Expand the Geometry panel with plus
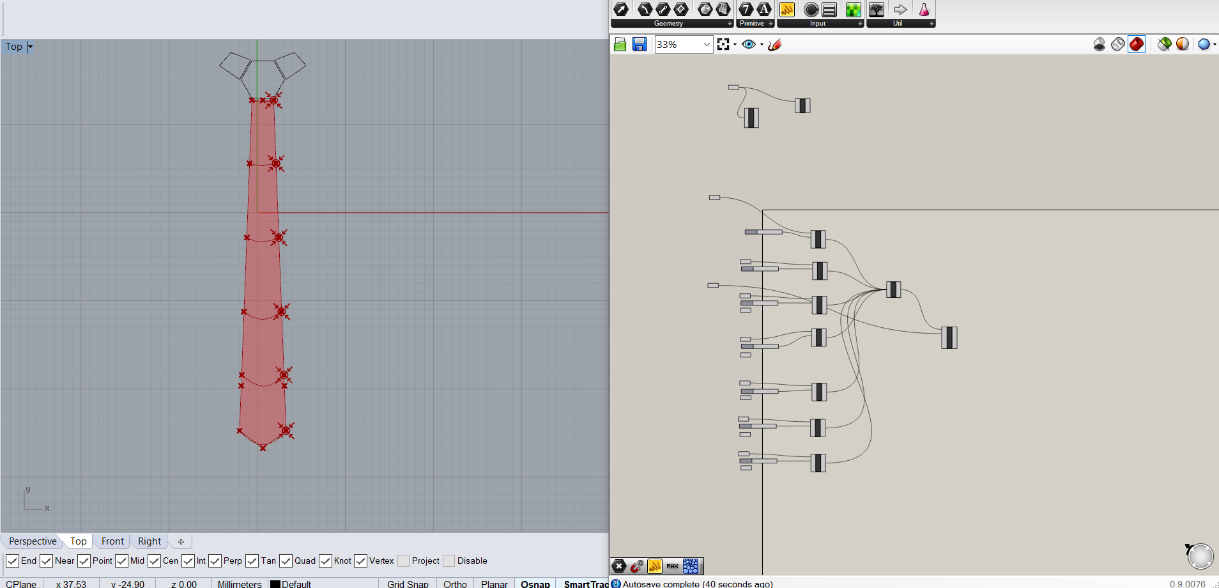Screen dimensions: 1219x588 (730, 24)
